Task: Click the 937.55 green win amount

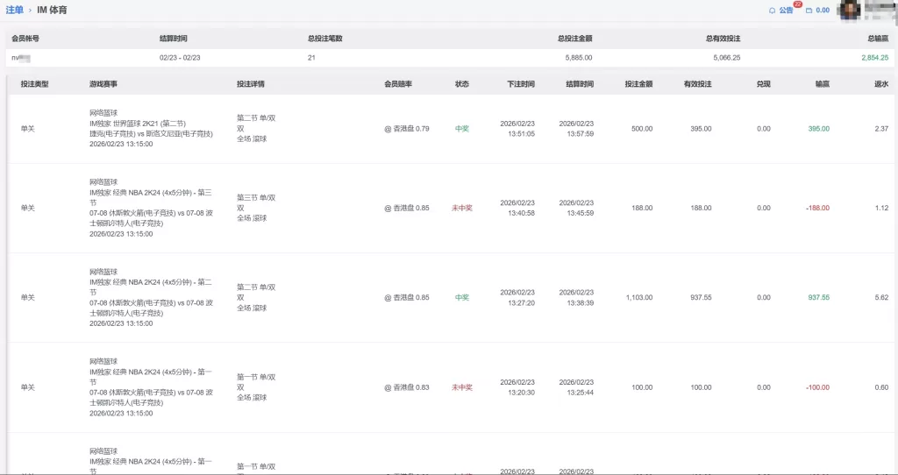Action: coord(818,297)
